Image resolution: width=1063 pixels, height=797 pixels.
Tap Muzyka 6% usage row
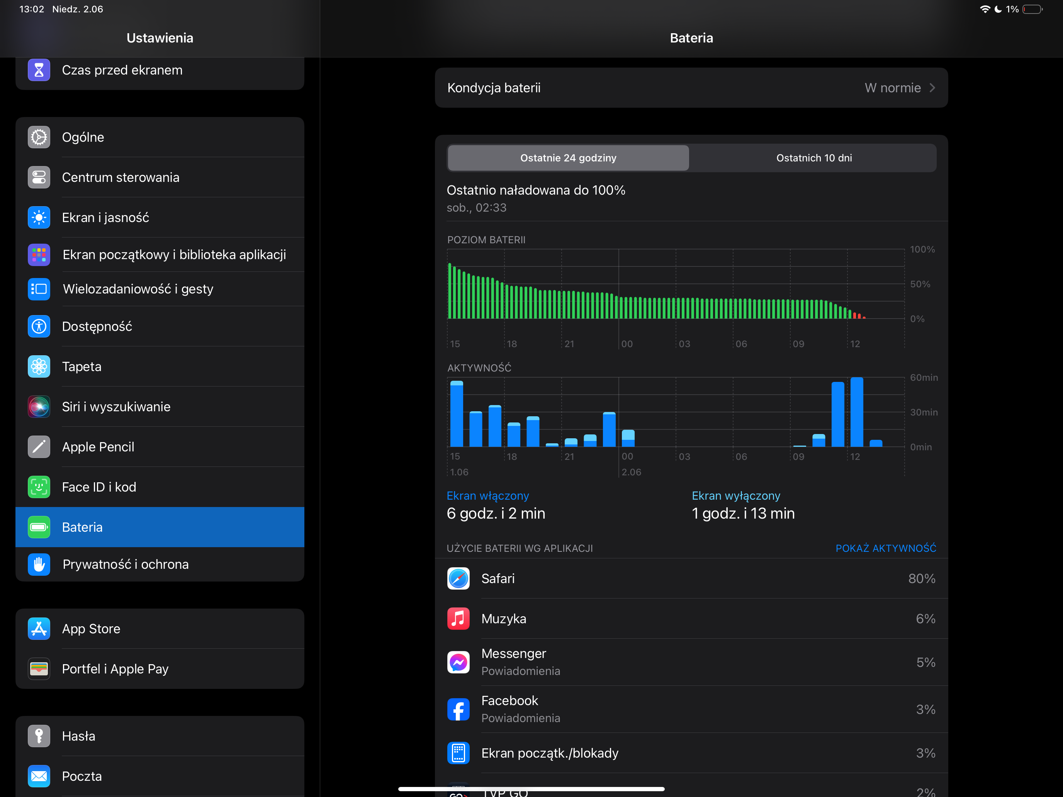point(691,619)
